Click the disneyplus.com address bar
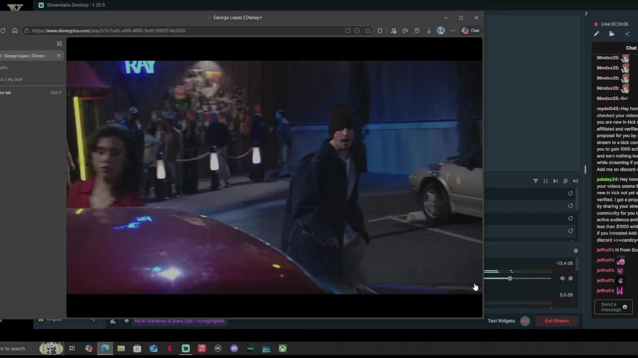Image resolution: width=638 pixels, height=358 pixels. pos(184,30)
